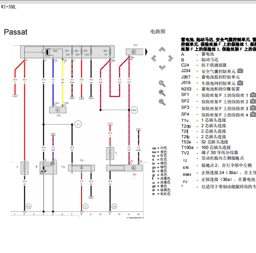Open the camera icon on the SF1 legend row

tap(253, 95)
